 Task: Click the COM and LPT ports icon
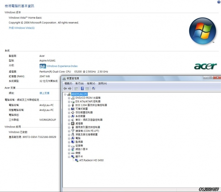pyautogui.click(x=73, y=131)
